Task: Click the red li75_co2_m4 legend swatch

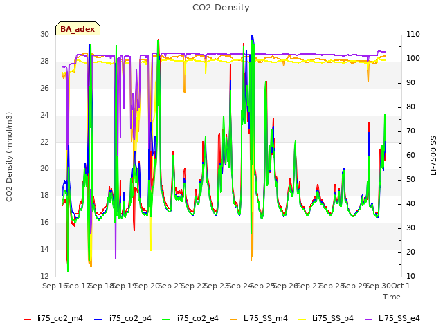Action: point(28,320)
